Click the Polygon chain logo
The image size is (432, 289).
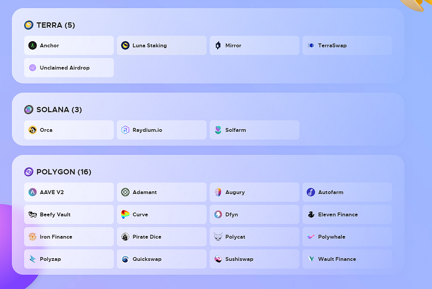[x=29, y=172]
